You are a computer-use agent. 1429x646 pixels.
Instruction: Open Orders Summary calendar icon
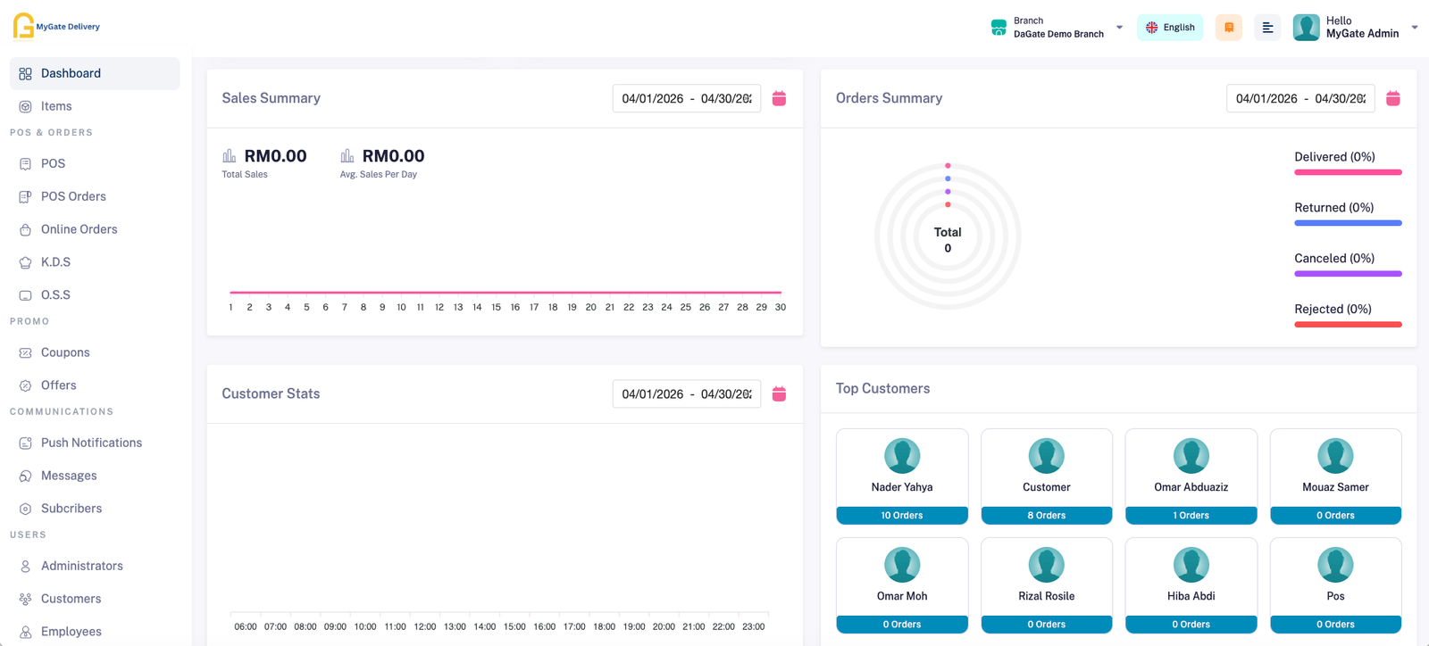pyautogui.click(x=1392, y=98)
